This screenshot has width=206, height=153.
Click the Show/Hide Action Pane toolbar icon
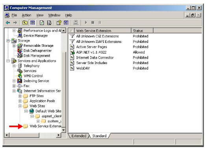[x=66, y=23]
